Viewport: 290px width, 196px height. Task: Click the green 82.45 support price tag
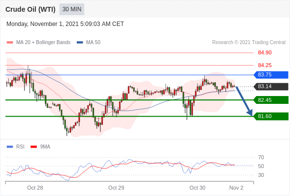point(271,100)
